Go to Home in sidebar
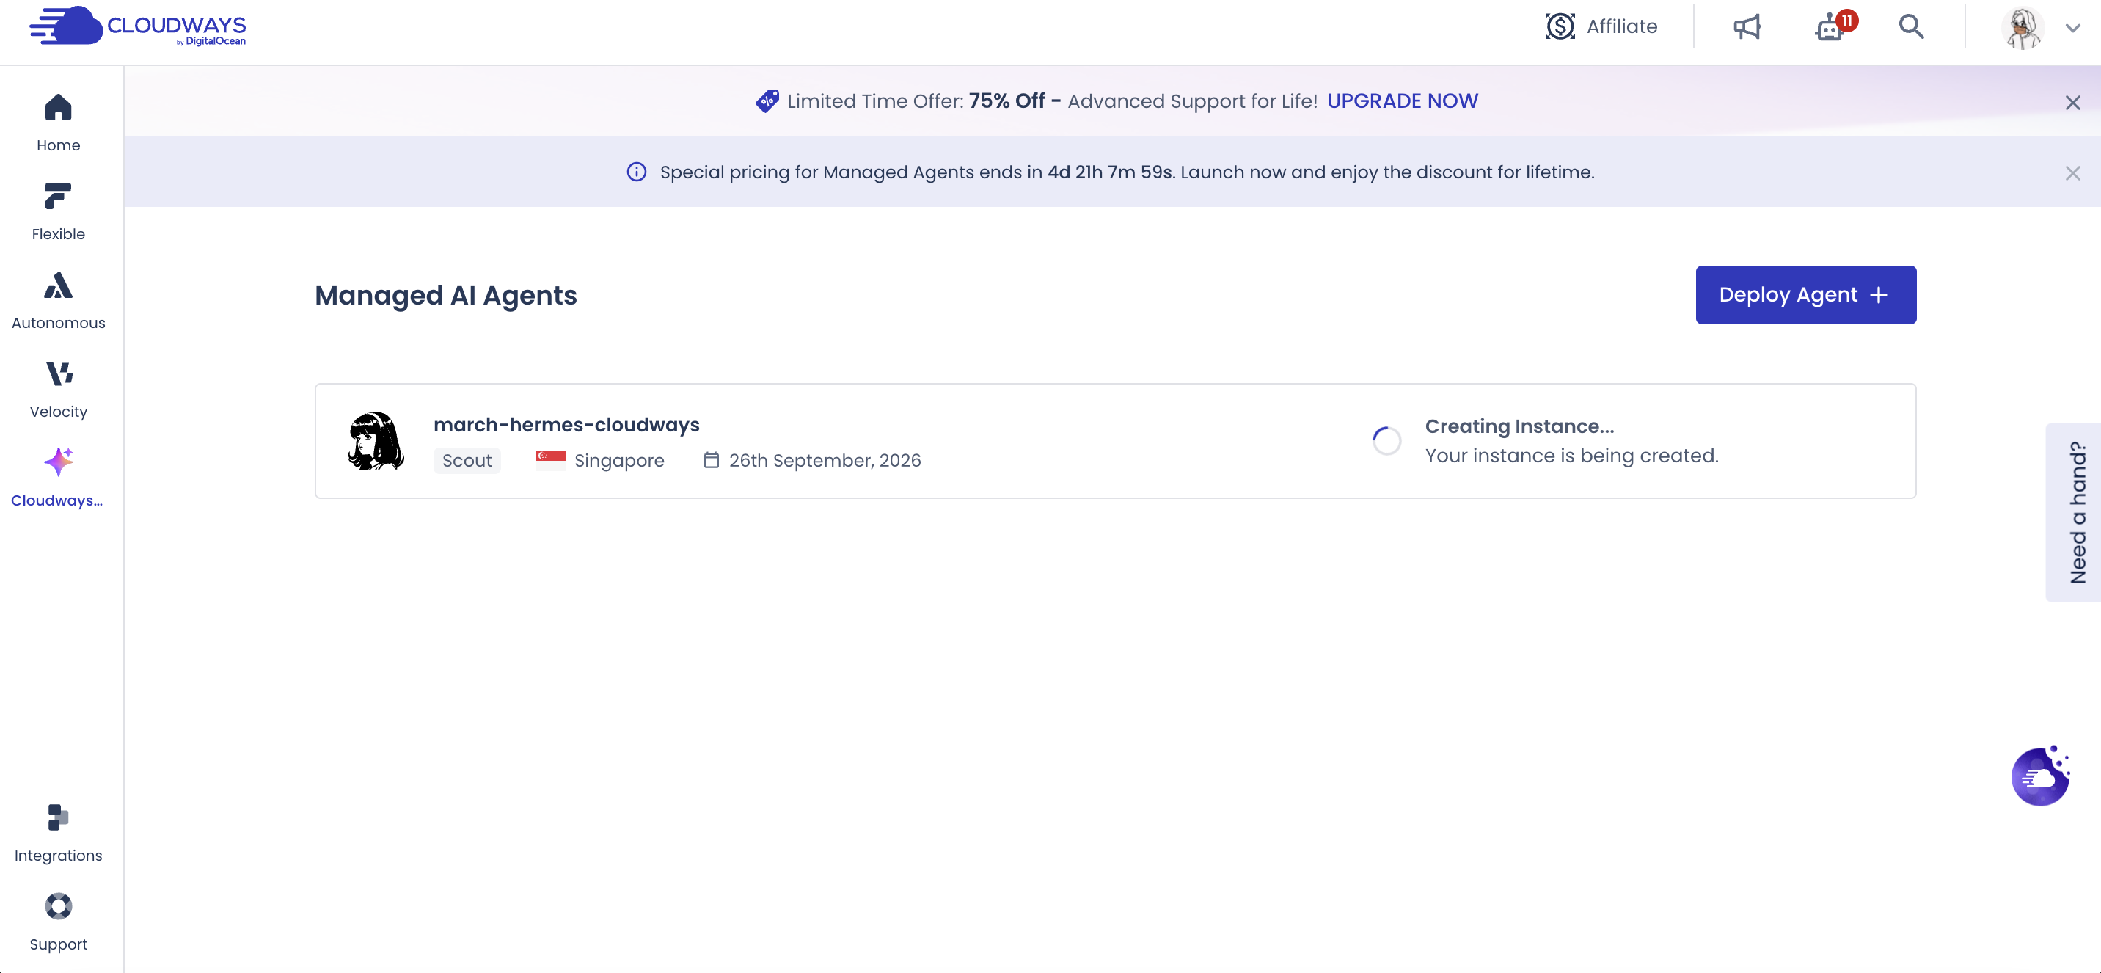Screen dimensions: 2101x973 [x=58, y=123]
